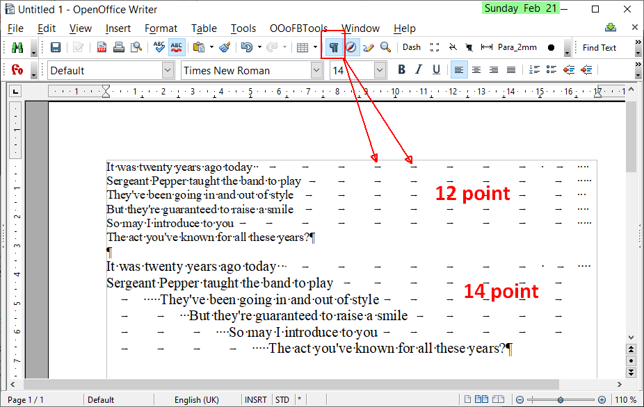Image resolution: width=644 pixels, height=407 pixels.
Task: Click the Edit File icon
Action: pos(78,48)
